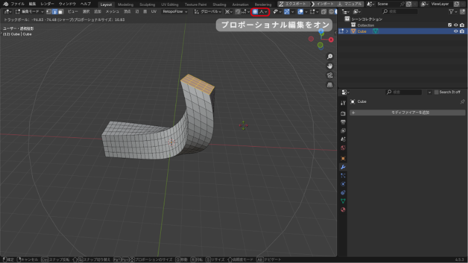Switch to orthographic/perspective grid icon

330,85
